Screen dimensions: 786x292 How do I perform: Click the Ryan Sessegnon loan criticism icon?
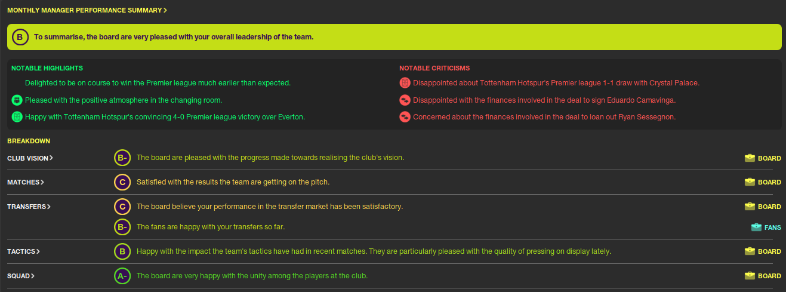point(405,117)
